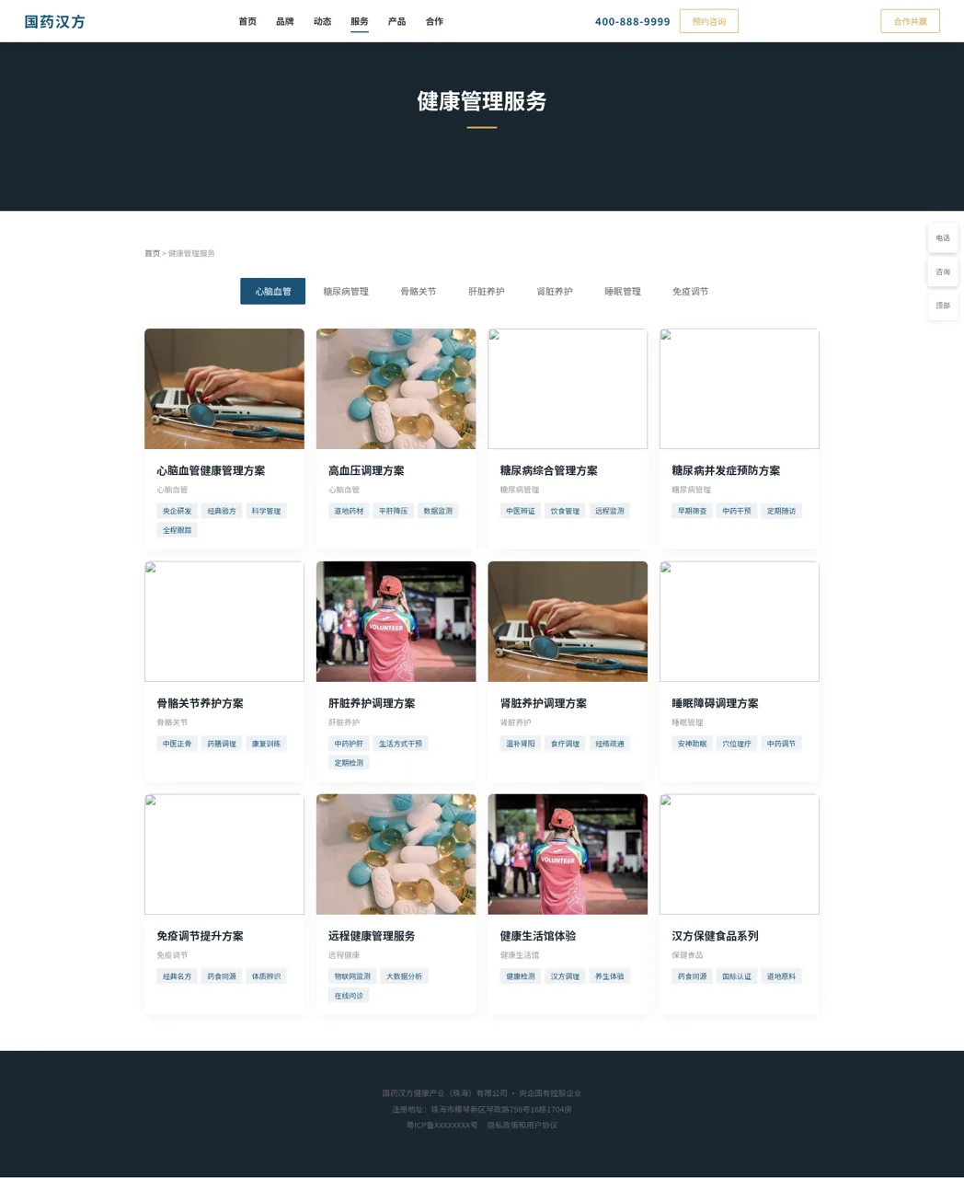Open 高血压调理方案 pills thumbnail
The height and width of the screenshot is (1178, 964).
tap(396, 388)
